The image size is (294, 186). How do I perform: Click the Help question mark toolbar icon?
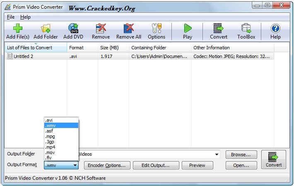(275, 31)
